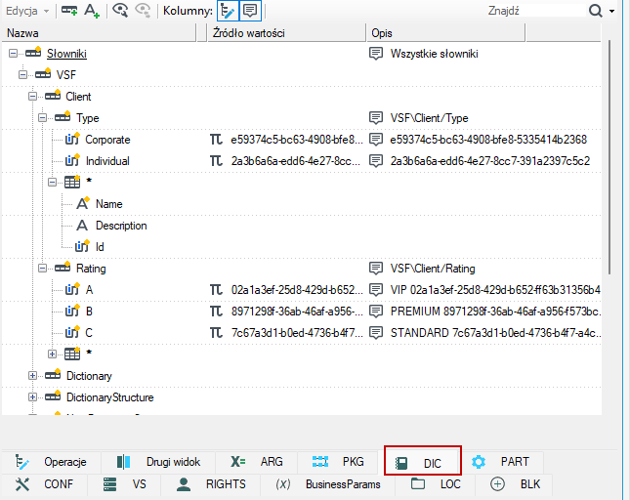Open the VS tab
The image size is (630, 500).
pyautogui.click(x=124, y=484)
